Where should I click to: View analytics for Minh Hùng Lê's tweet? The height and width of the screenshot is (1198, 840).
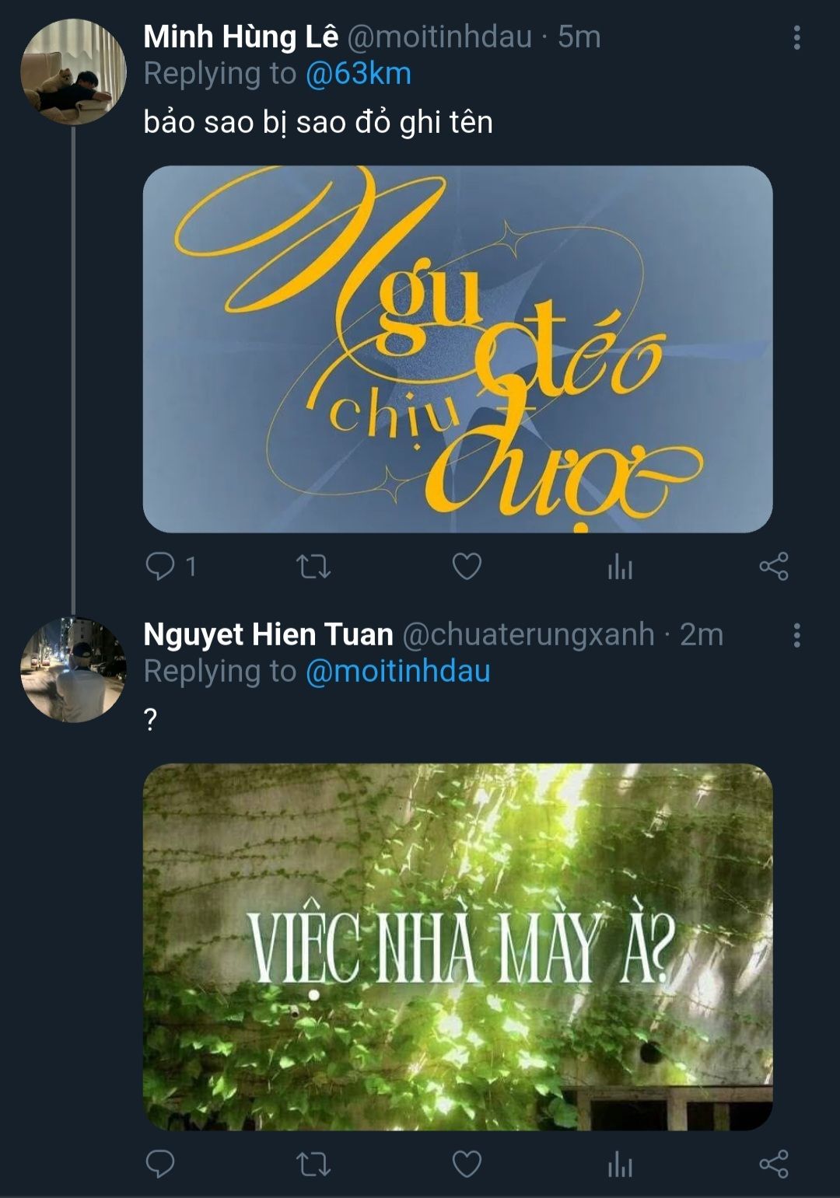620,568
